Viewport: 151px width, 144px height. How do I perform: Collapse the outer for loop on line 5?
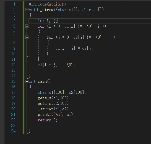pyautogui.click(x=27, y=26)
